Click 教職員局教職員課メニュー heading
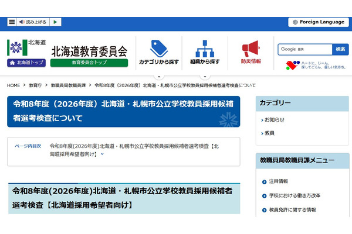 (302, 160)
